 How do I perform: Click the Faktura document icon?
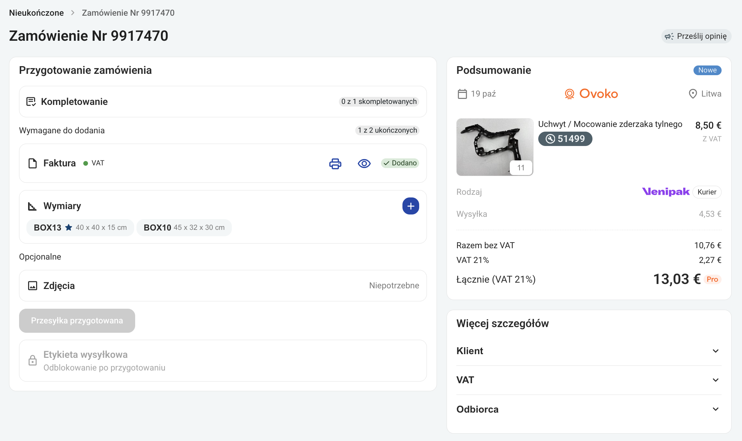click(32, 163)
